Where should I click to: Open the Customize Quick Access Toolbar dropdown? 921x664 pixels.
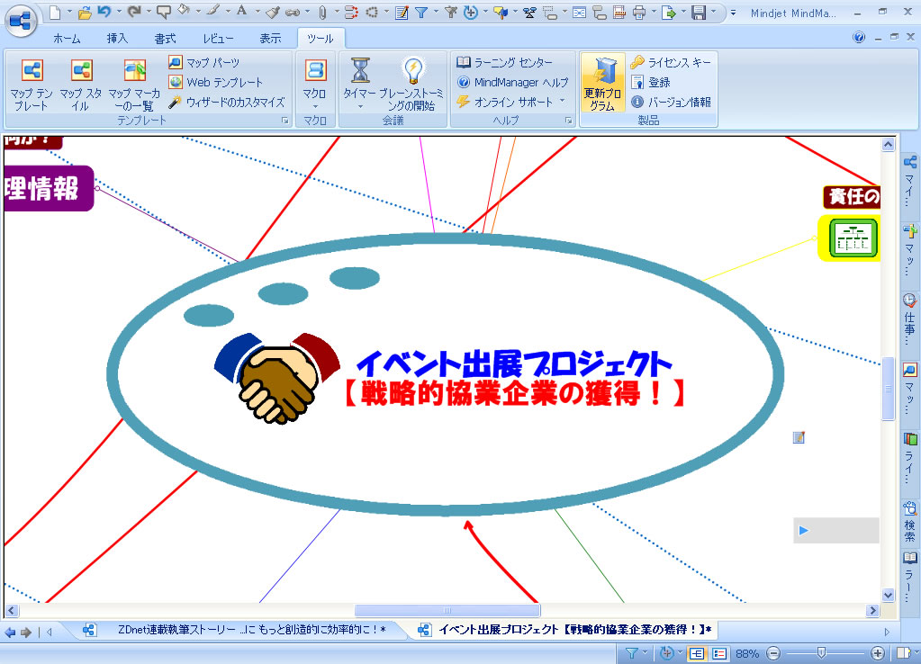click(733, 13)
